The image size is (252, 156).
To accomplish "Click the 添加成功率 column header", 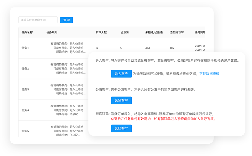I will point(177,32).
